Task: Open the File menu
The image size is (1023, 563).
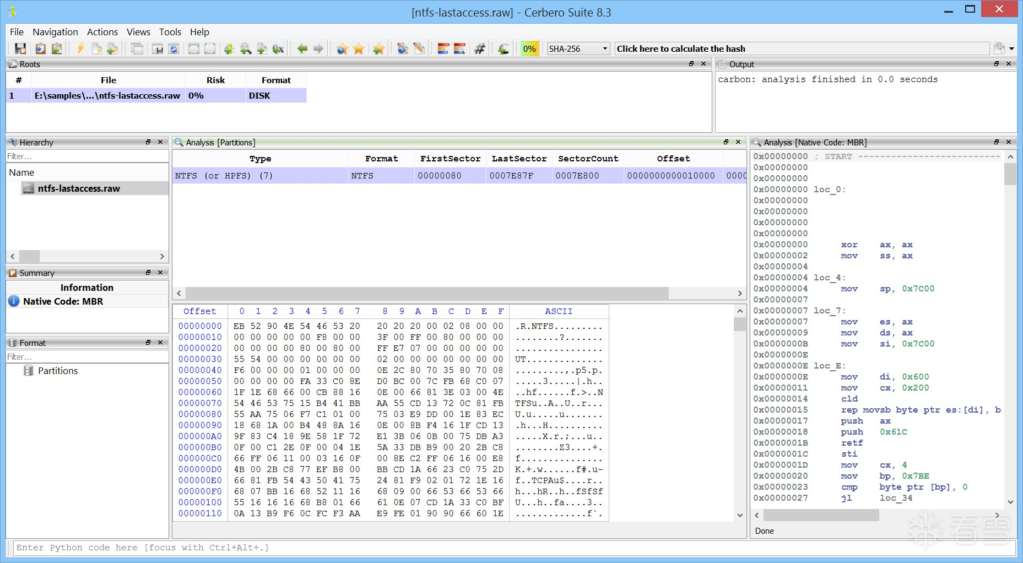Action: tap(17, 32)
